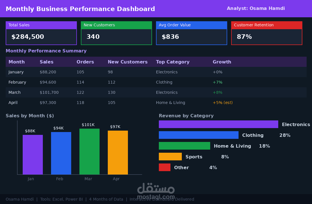Click the Total Sales card value $284,500
The height and width of the screenshot is (204, 312).
(x=28, y=37)
